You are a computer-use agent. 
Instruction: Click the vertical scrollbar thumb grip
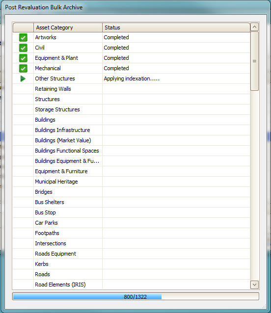pyautogui.click(x=254, y=61)
